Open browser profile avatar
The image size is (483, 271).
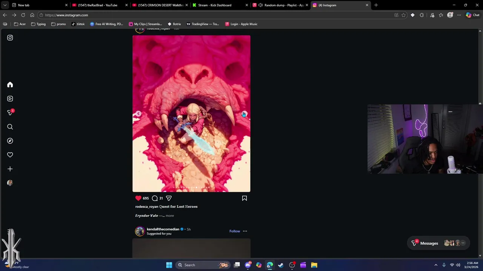coord(450,15)
